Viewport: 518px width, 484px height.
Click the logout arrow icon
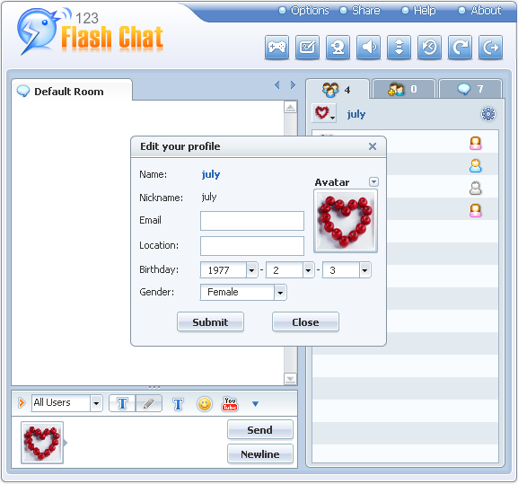pos(490,48)
